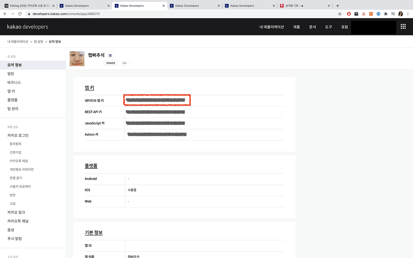Reload the page with the refresh icon
413x258 pixels.
click(x=20, y=14)
